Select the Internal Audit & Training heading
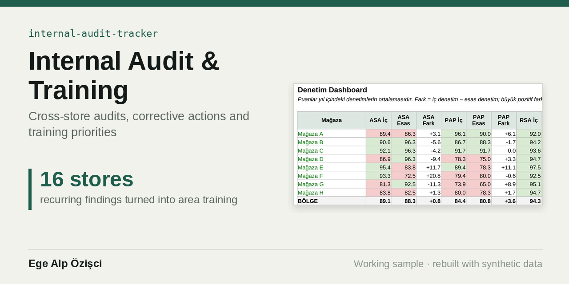569x284 pixels. point(124,75)
